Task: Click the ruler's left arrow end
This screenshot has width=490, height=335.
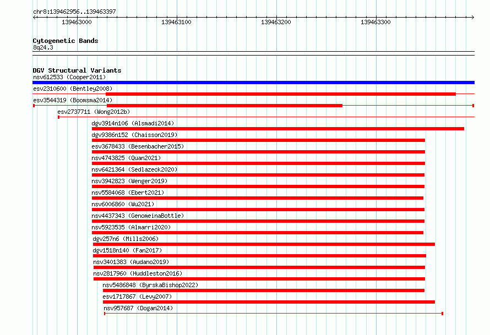Action: [34, 17]
